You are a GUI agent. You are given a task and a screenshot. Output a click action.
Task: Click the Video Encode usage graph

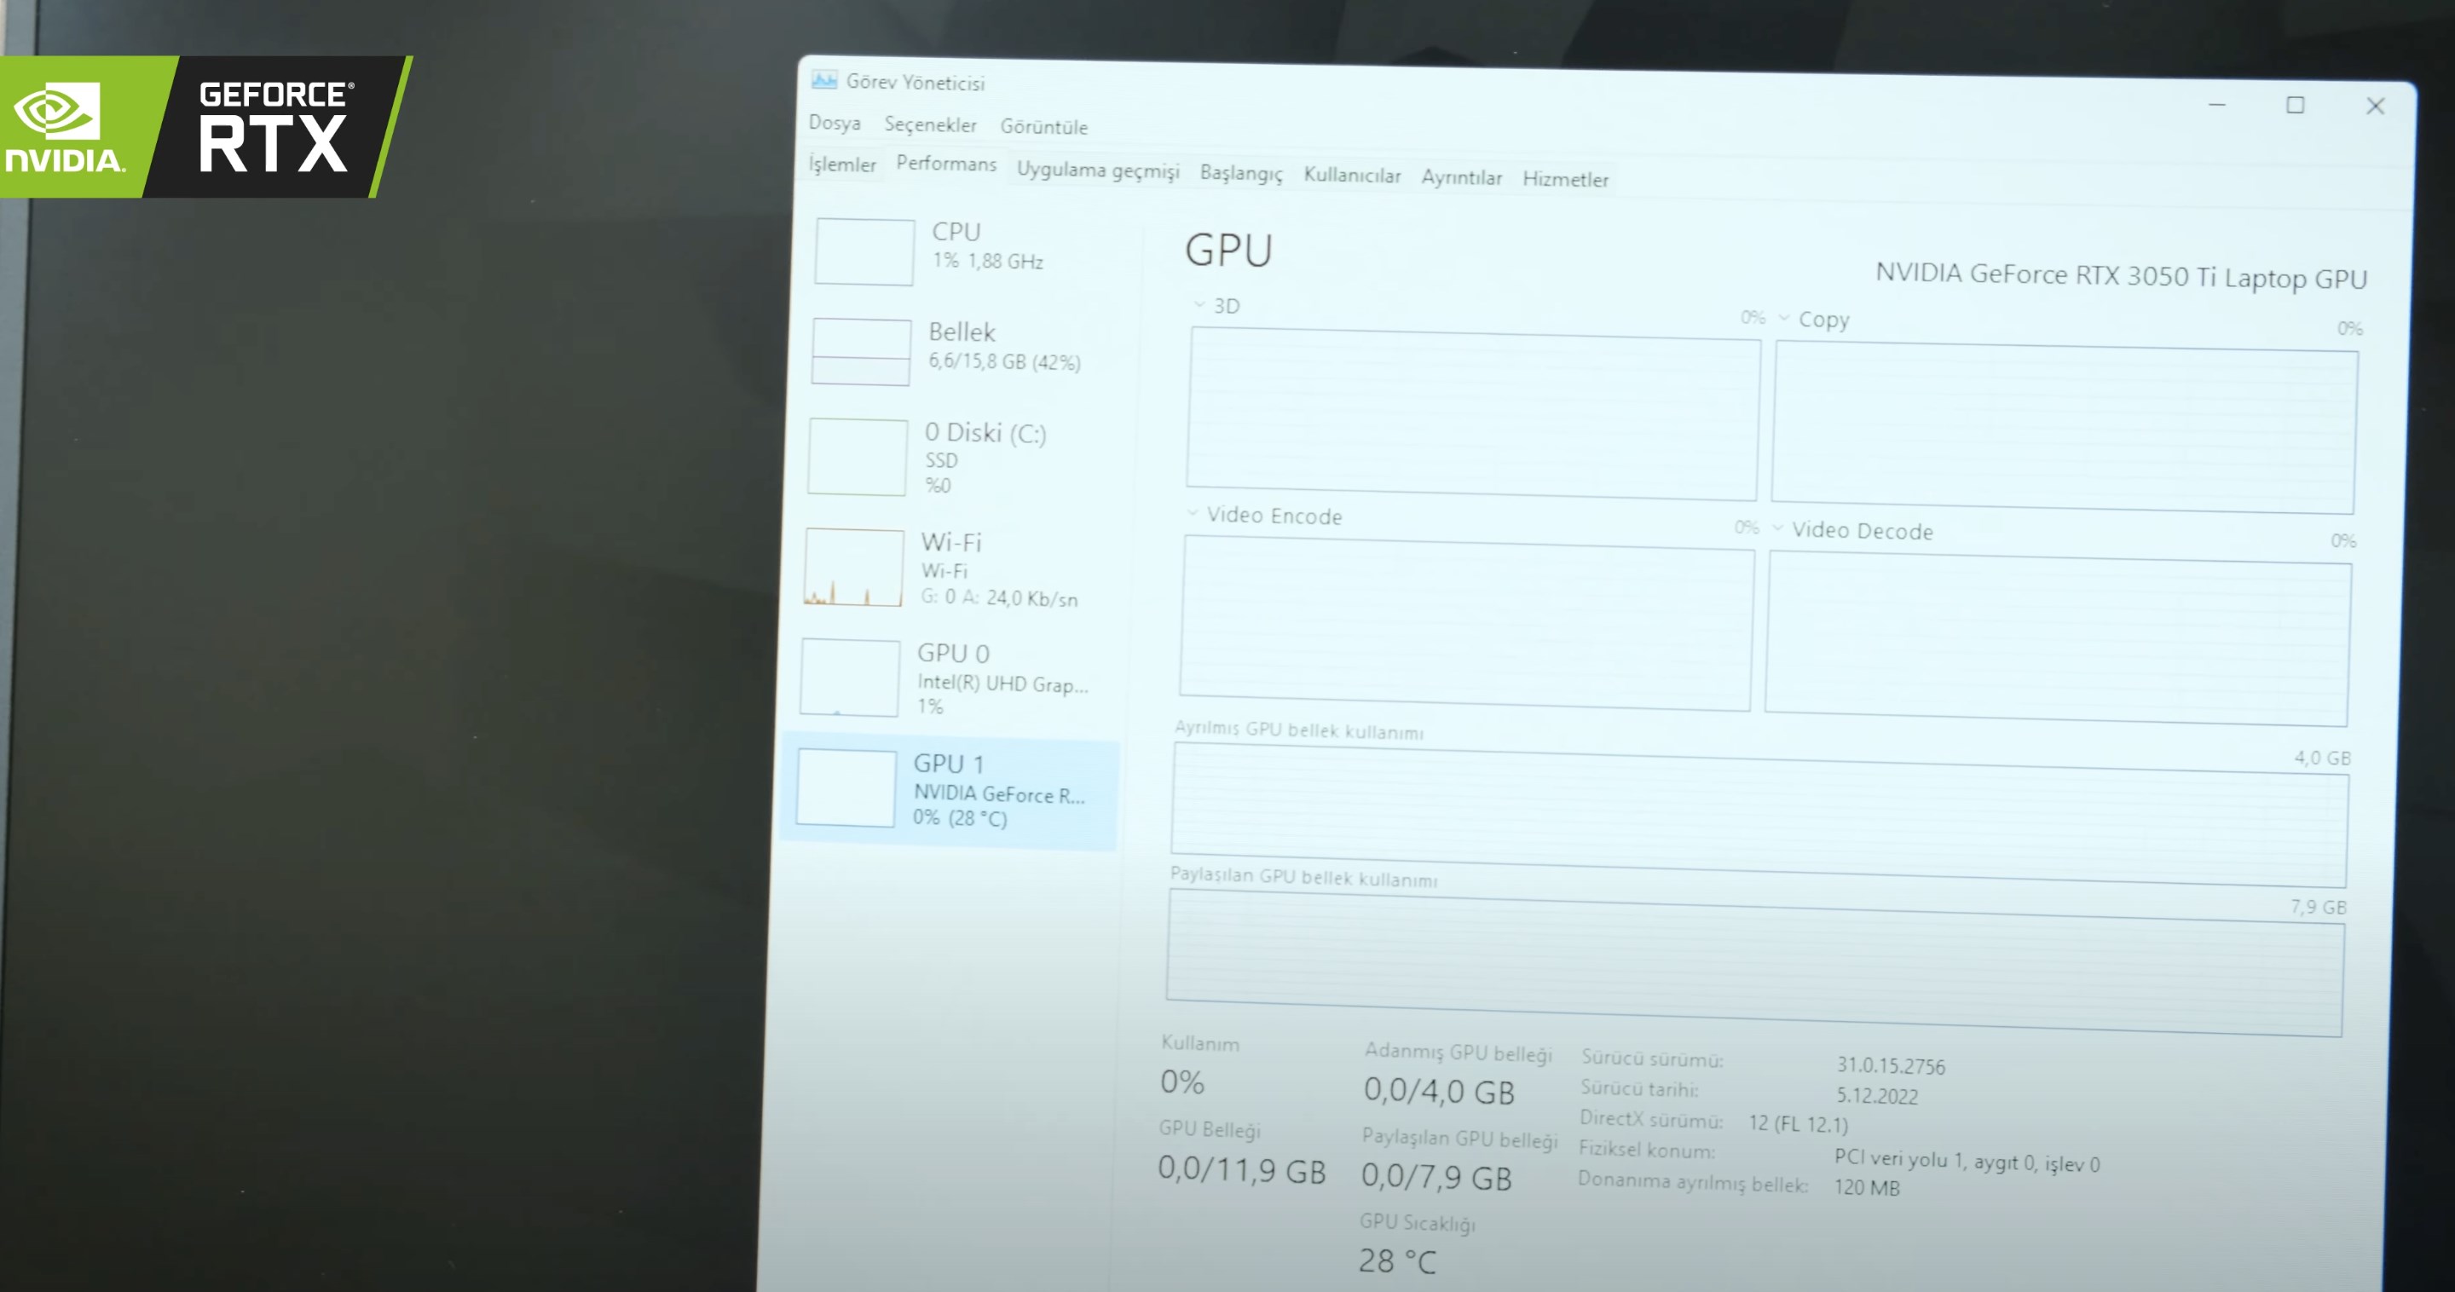tap(1467, 623)
